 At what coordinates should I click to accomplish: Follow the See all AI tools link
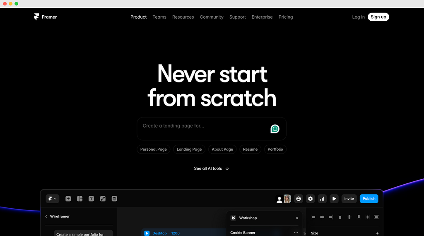point(211,169)
